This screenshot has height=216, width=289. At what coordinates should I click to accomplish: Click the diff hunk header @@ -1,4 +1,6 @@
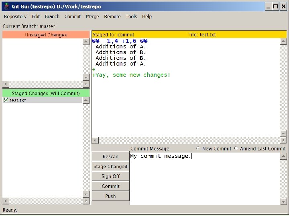tap(120, 41)
